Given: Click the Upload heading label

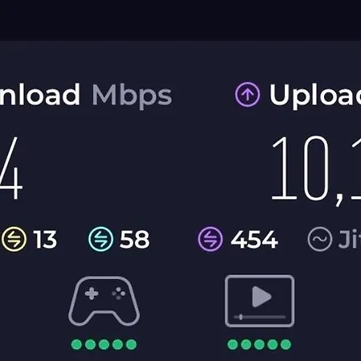Looking at the screenshot, I should pyautogui.click(x=315, y=95).
